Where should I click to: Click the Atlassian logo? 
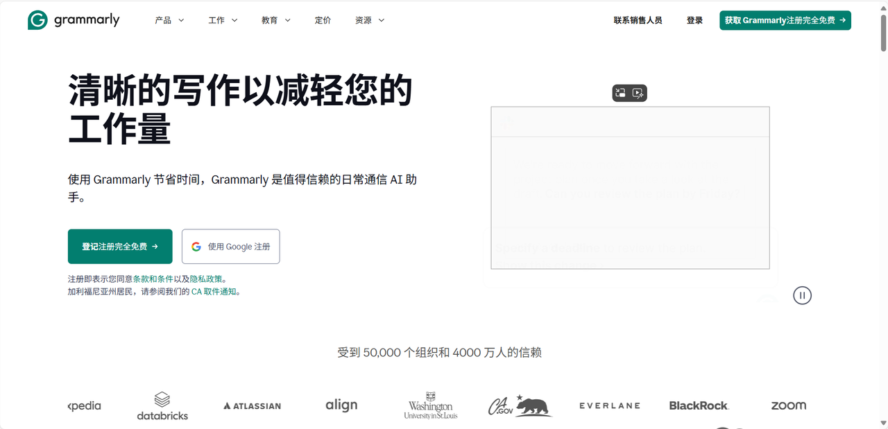[x=253, y=406]
